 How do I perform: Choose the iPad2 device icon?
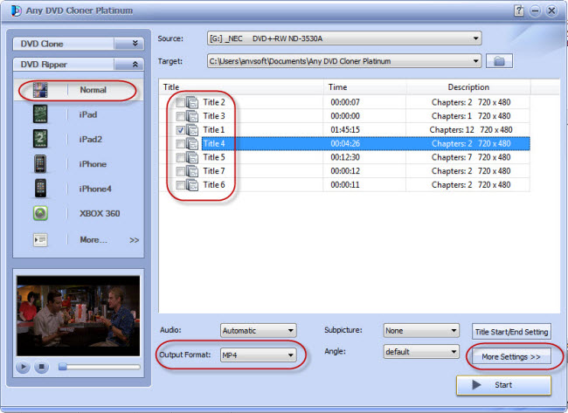pyautogui.click(x=40, y=139)
